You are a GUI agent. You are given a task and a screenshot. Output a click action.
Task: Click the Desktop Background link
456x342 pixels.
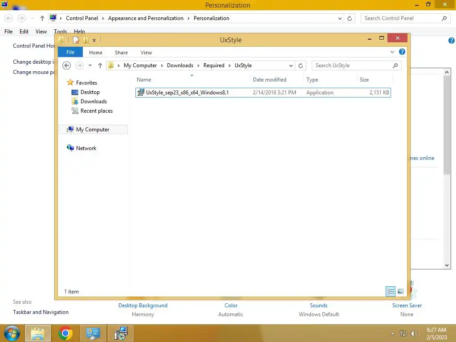click(x=143, y=305)
